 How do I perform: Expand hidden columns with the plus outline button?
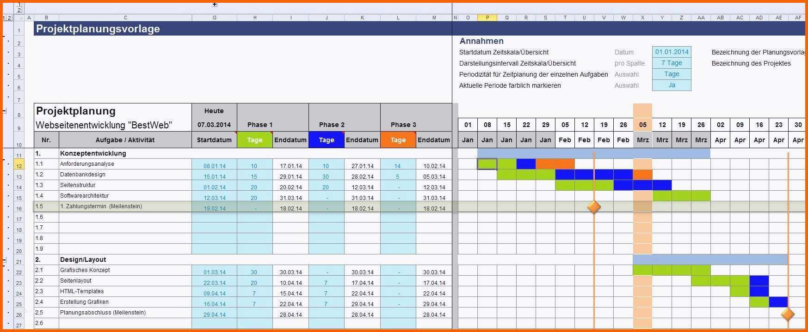pos(215,5)
